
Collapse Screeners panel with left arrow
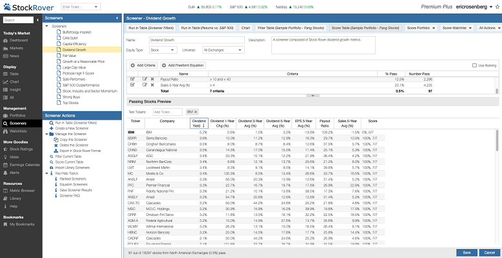(x=117, y=18)
